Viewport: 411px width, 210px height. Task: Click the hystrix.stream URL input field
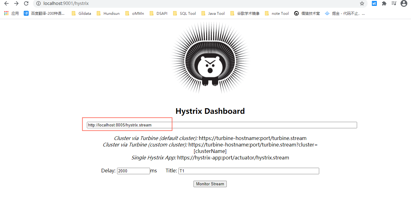222,125
